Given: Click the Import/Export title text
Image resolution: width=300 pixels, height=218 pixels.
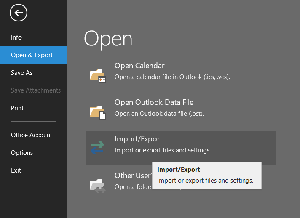Looking at the screenshot, I should click(x=138, y=139).
